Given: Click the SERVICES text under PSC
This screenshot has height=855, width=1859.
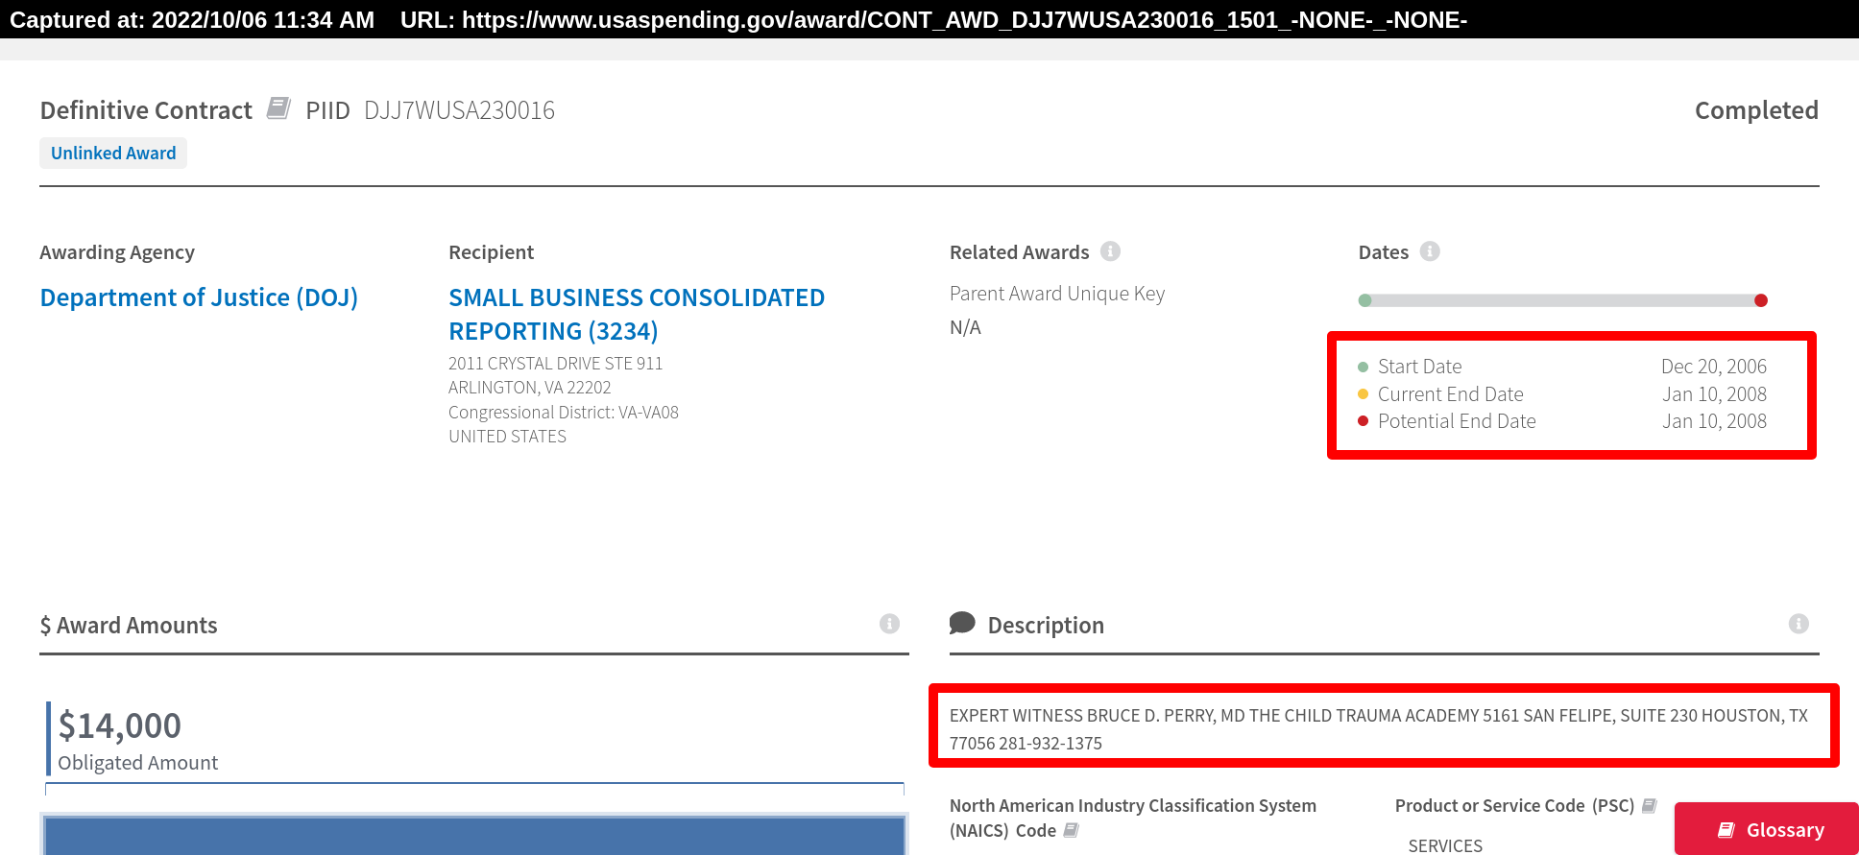Looking at the screenshot, I should click(x=1445, y=845).
